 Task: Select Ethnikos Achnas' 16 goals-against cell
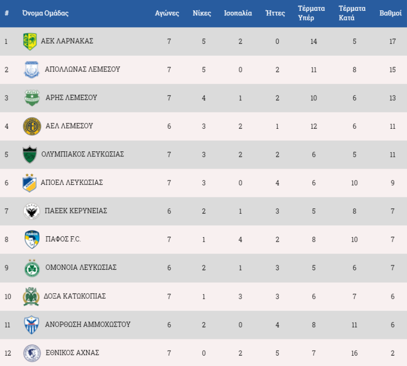point(354,353)
